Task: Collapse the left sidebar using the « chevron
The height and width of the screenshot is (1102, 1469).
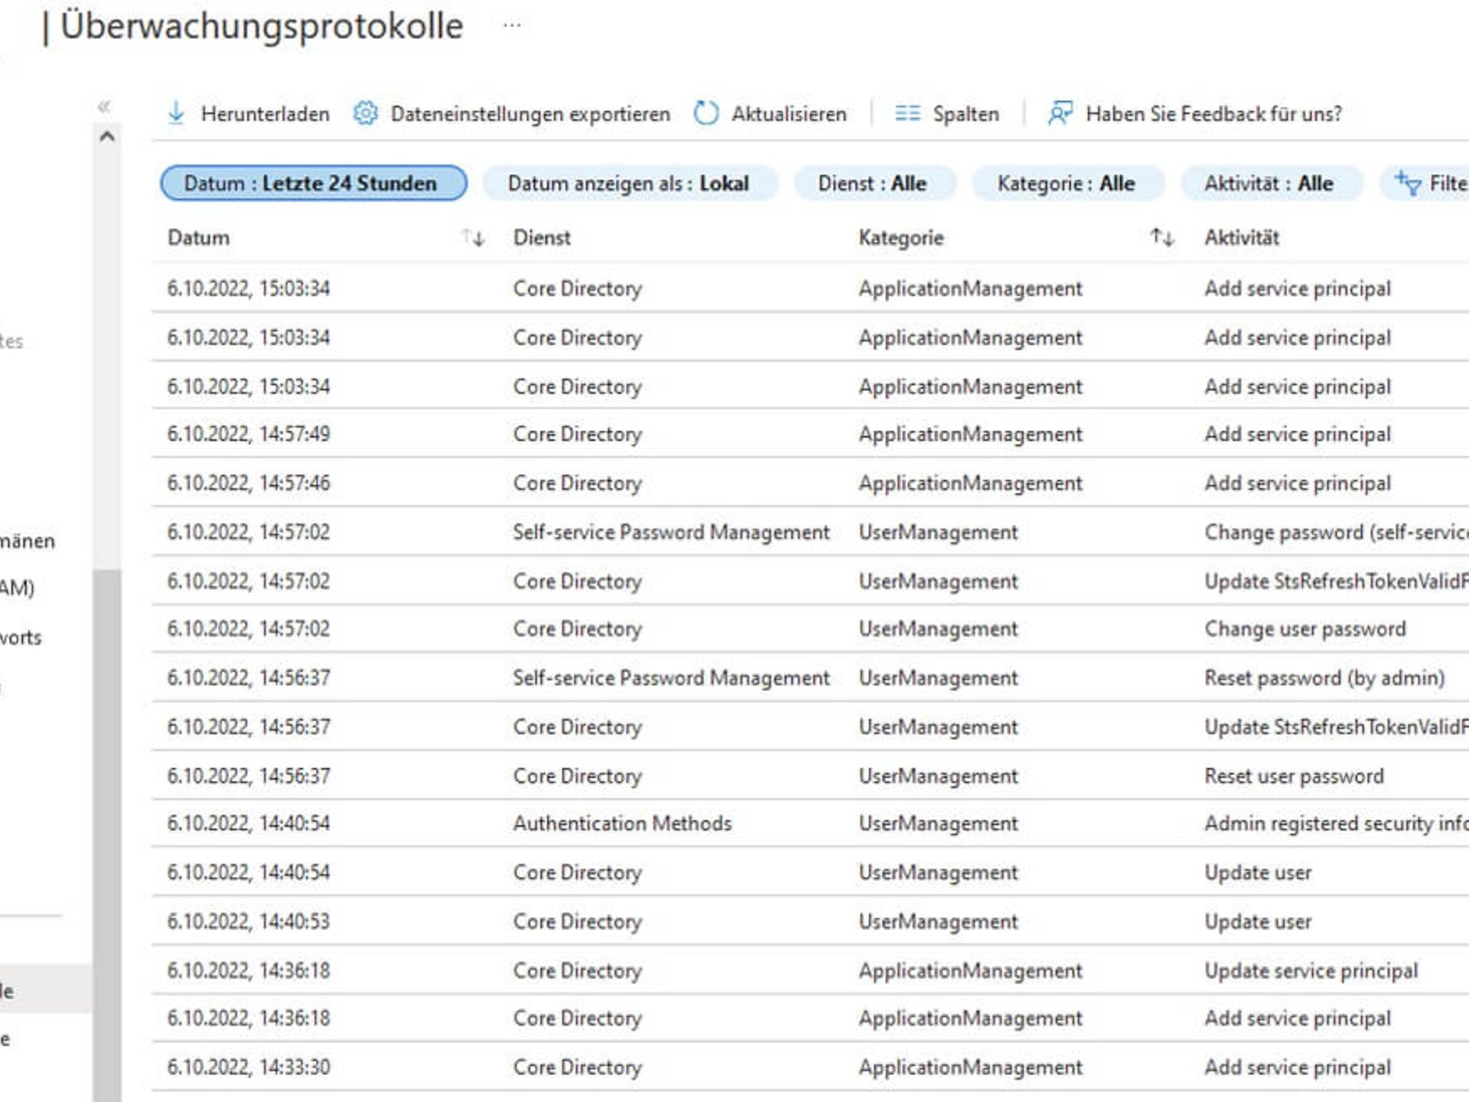Action: [104, 107]
